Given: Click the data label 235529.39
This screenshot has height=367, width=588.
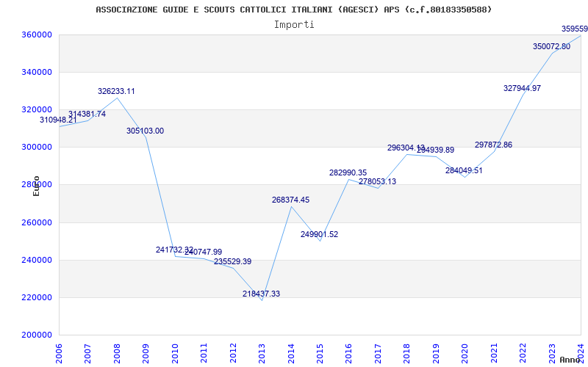Looking at the screenshot, I should (x=232, y=262).
